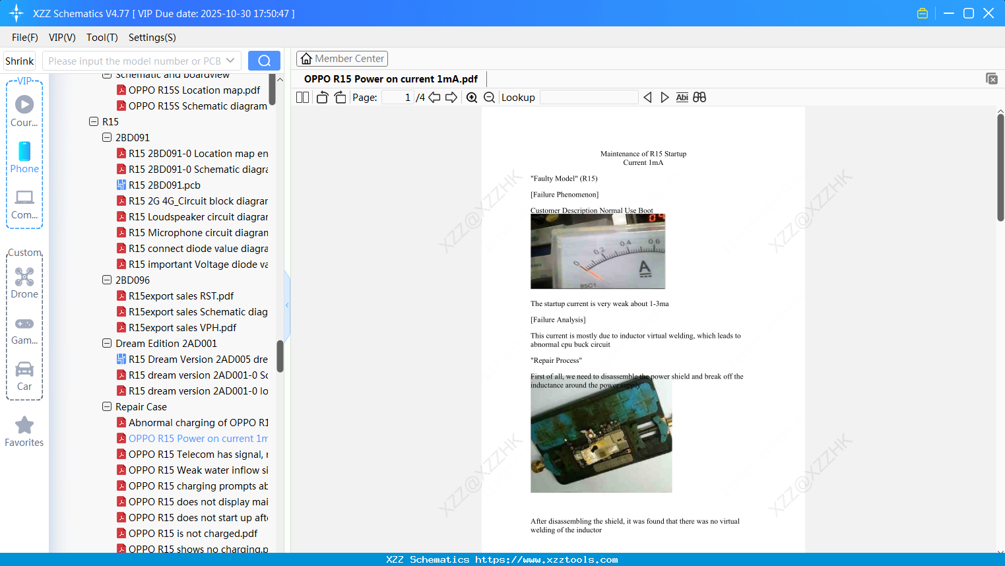Collapse the 2BD096 folder

click(x=107, y=280)
